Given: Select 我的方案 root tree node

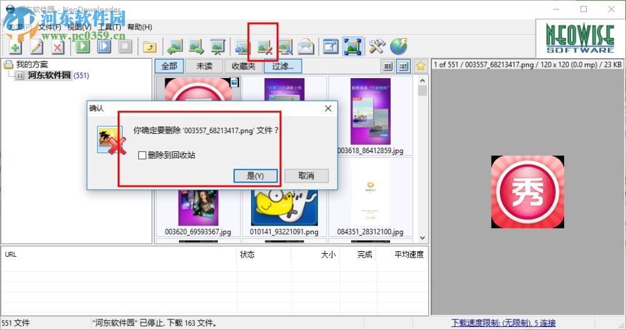Looking at the screenshot, I should pyautogui.click(x=31, y=64).
